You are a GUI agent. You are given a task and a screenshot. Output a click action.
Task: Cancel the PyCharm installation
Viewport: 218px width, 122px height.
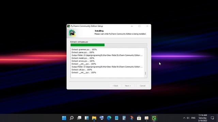142,86
